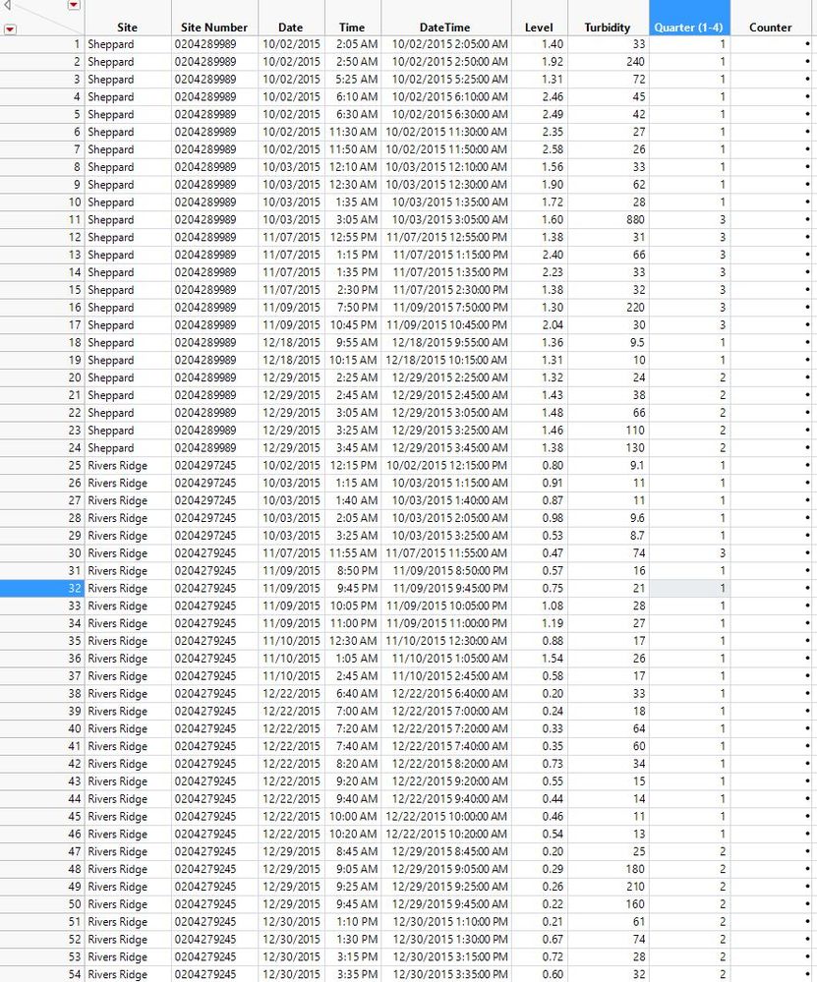Click Turbidity value 240 in row 2

click(x=635, y=62)
